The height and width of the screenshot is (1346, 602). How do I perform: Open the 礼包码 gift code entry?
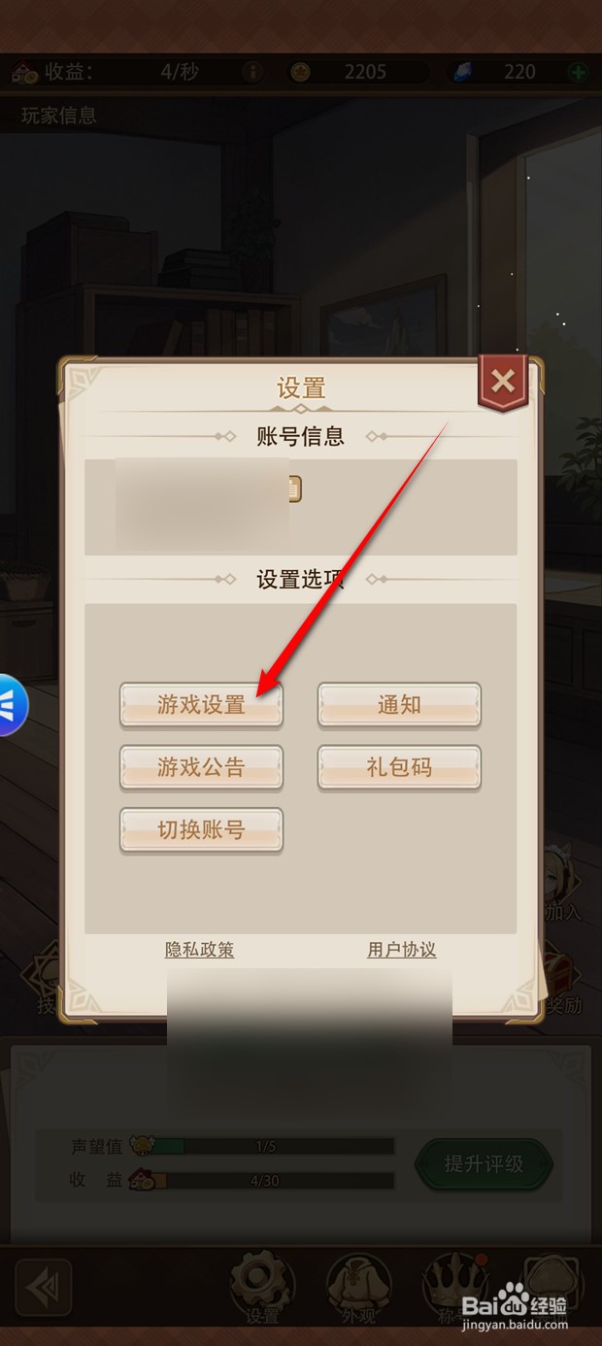[399, 768]
